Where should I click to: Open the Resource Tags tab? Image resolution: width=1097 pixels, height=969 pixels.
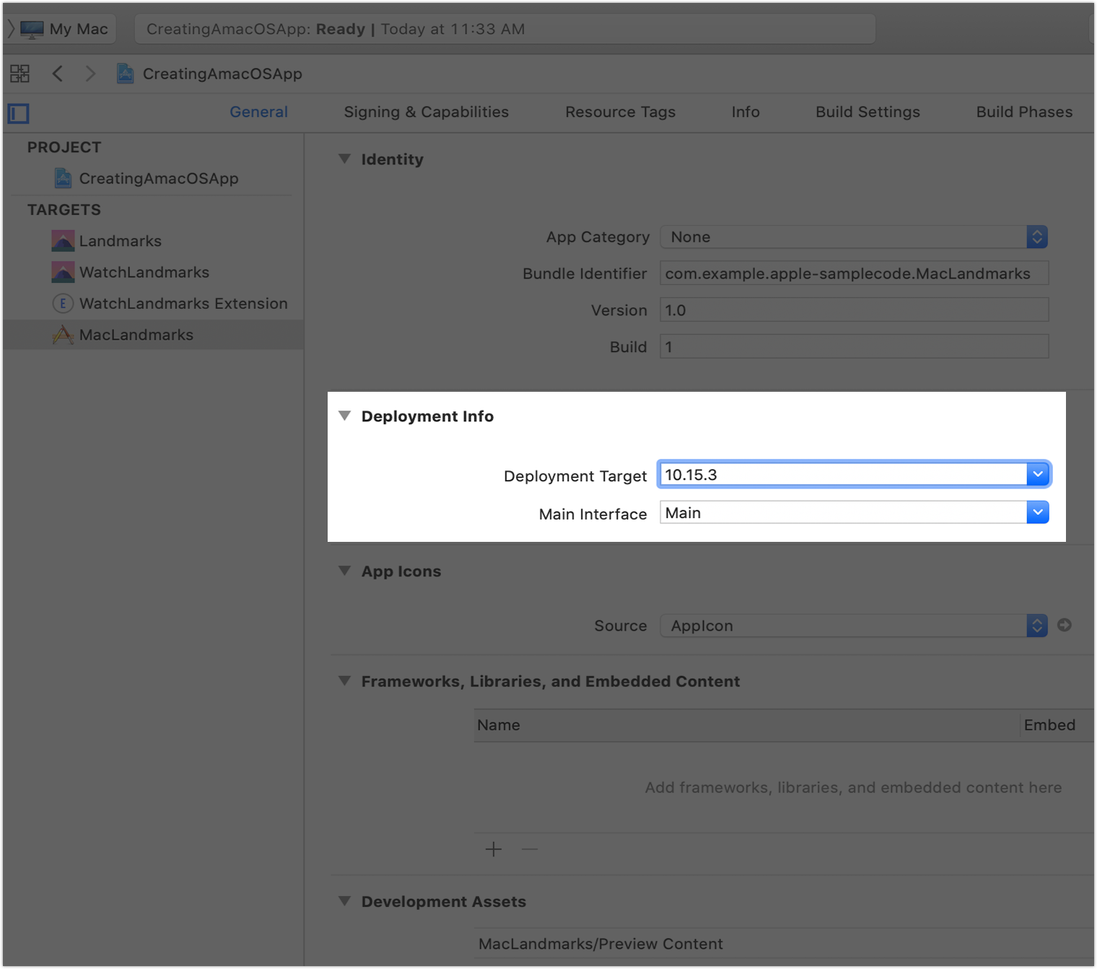coord(620,112)
